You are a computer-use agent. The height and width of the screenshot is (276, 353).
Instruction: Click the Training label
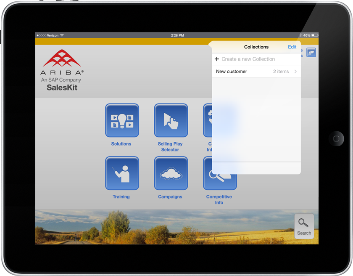121,197
